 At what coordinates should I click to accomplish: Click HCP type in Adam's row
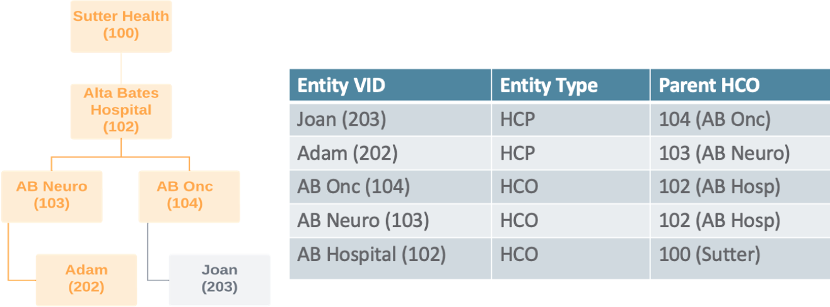(518, 153)
